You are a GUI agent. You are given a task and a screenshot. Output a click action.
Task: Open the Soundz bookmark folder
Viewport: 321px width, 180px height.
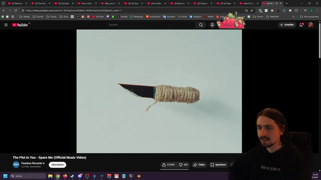point(38,17)
